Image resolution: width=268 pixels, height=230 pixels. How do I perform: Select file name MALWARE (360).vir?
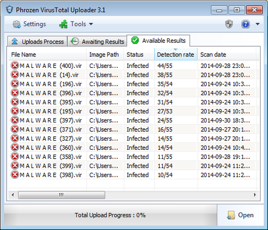(51, 147)
